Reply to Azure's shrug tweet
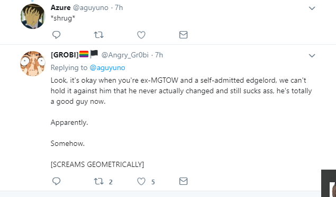The width and height of the screenshot is (336, 197). click(57, 35)
